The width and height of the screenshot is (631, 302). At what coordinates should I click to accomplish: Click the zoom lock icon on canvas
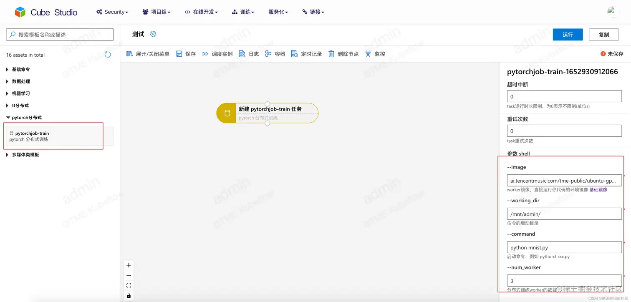click(x=129, y=295)
